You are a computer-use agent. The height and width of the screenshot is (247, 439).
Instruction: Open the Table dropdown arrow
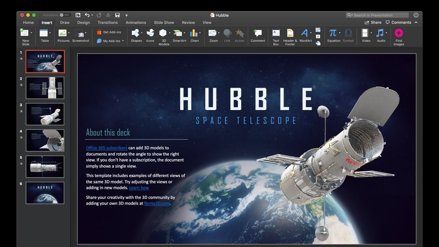coord(50,33)
